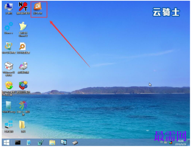The image size is (193, 147).
Task: Launch the virtual CD drive shortcut
Action: 23,68
